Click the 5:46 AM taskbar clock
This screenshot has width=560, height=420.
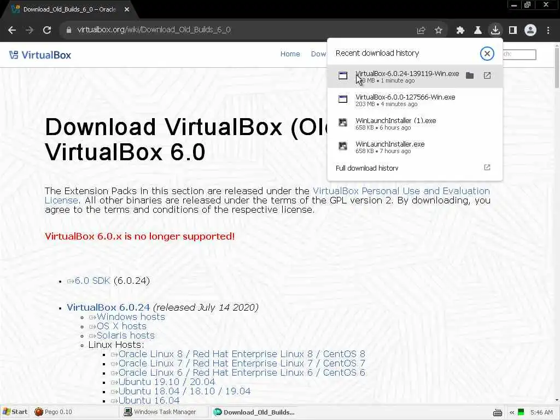[x=541, y=412]
